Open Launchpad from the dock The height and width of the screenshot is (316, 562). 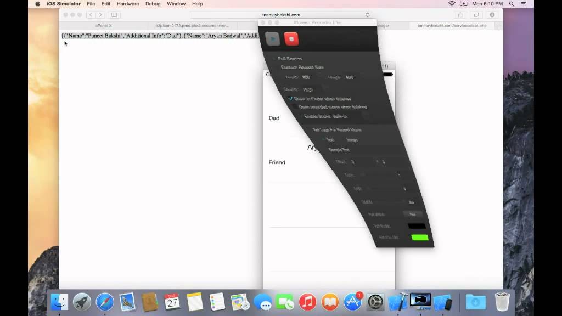(82, 302)
